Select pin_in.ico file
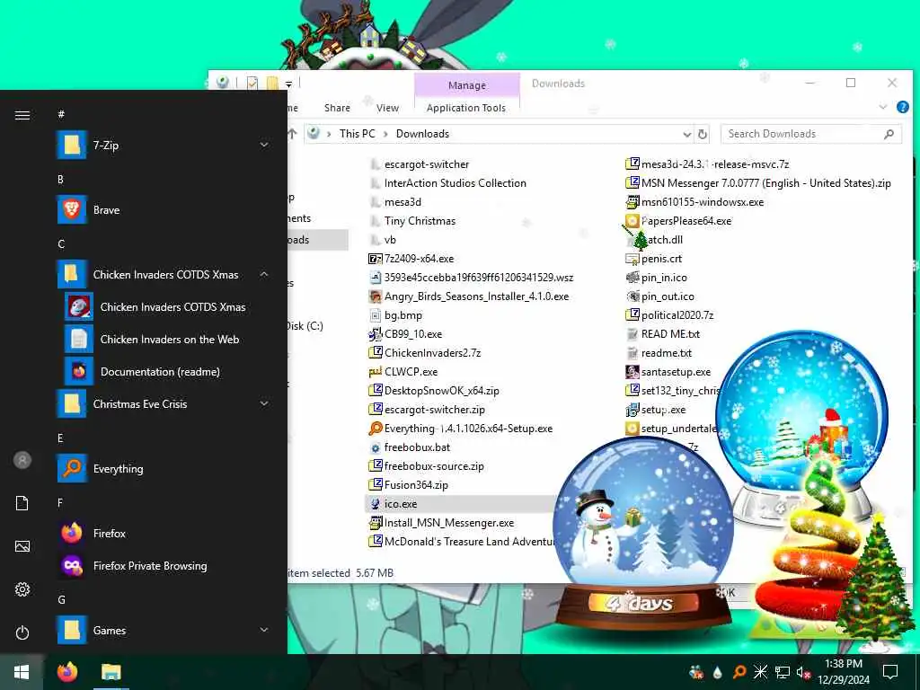 pos(656,278)
